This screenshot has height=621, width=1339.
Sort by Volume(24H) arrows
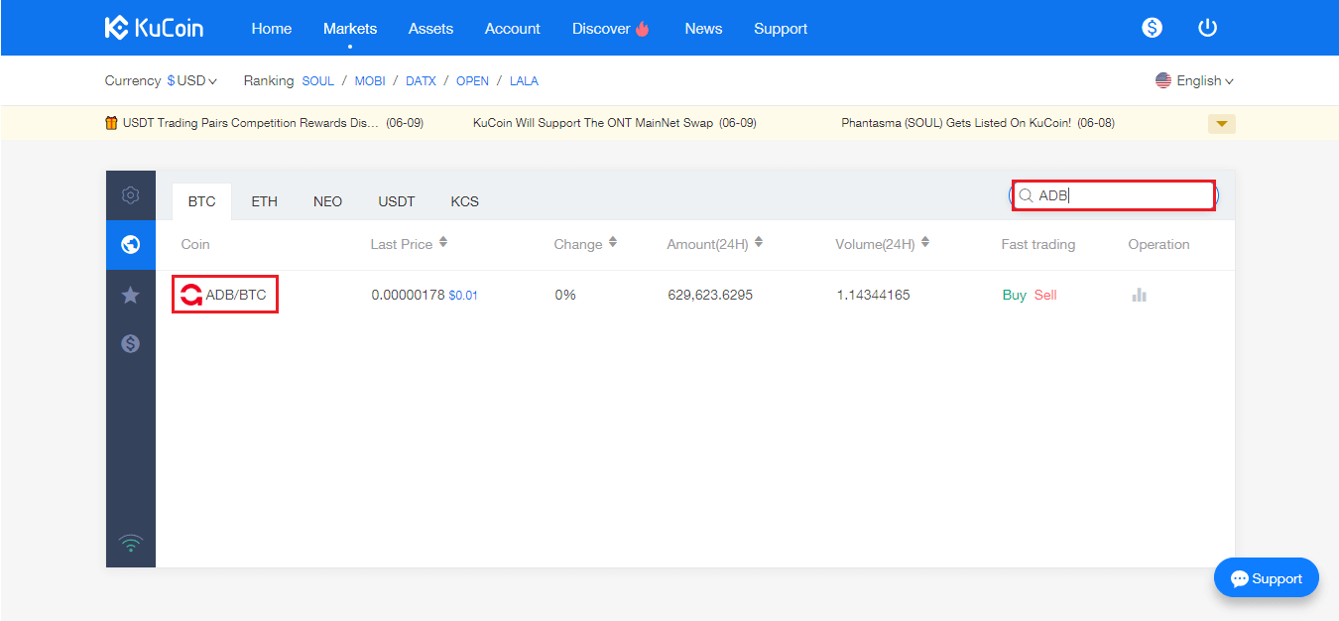click(925, 243)
